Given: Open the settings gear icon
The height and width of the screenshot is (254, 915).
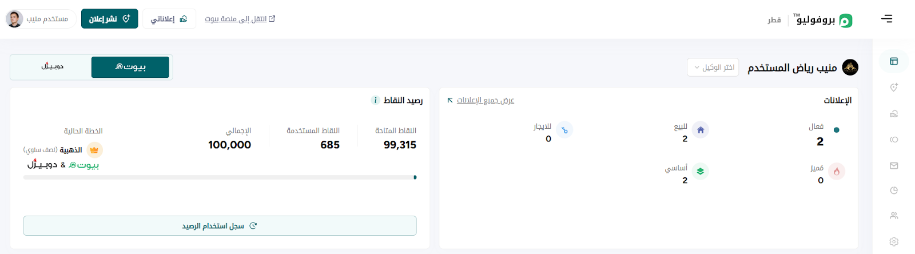Looking at the screenshot, I should (894, 241).
